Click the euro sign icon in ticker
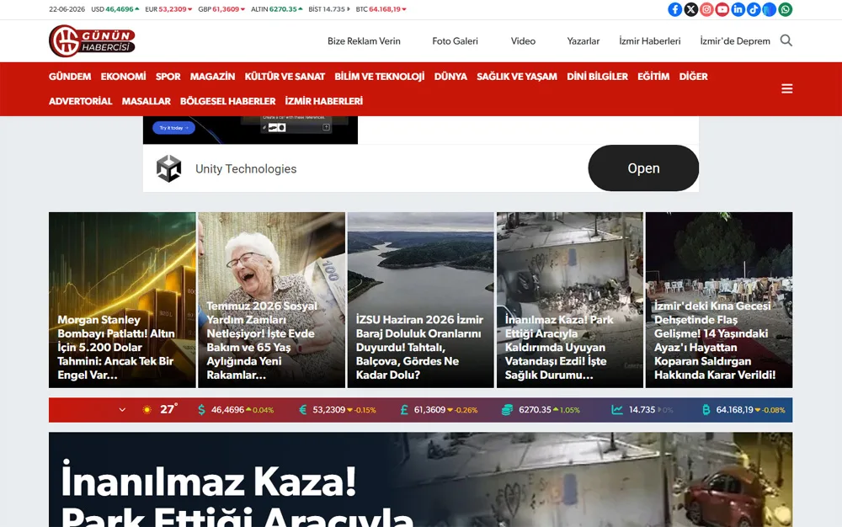Viewport: 842px width, 527px height. coord(303,410)
